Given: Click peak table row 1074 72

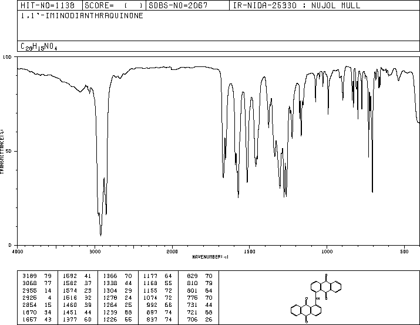Looking at the screenshot, I should 158,297.
